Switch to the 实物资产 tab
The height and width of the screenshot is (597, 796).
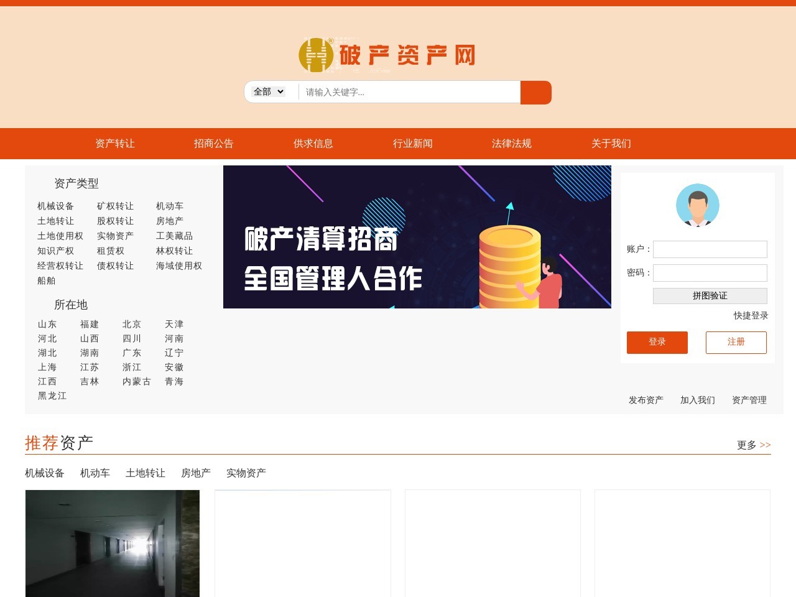pyautogui.click(x=246, y=473)
